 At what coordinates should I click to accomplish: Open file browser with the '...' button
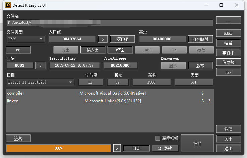pos(228,21)
